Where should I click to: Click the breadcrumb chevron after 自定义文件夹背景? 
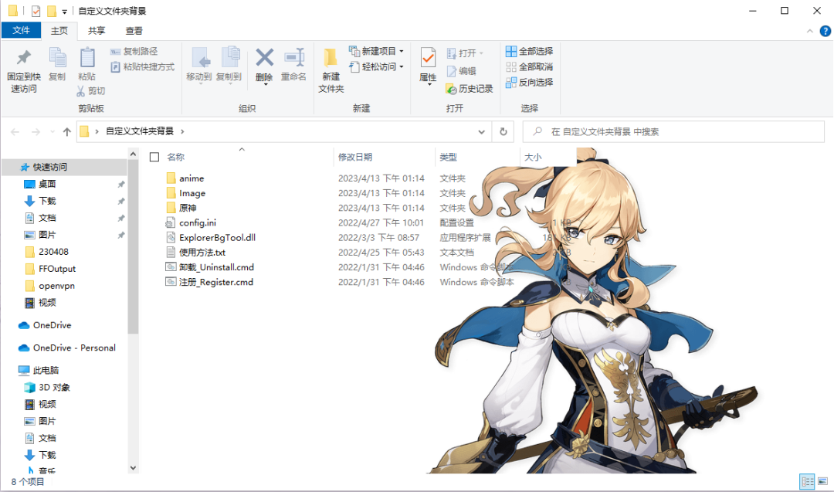pyautogui.click(x=182, y=131)
